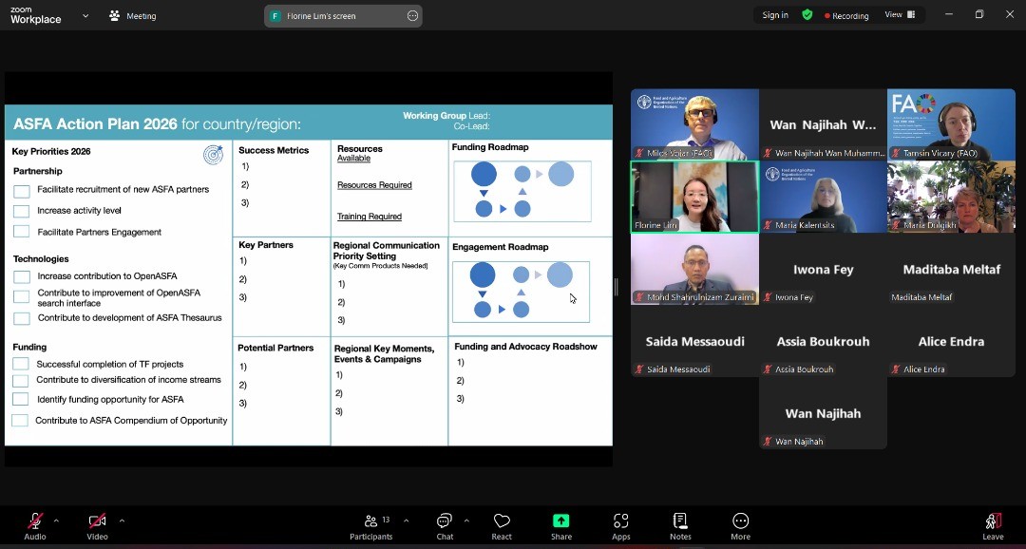Tick the 'Increase contribution to OpenASFA' checkbox
Viewport: 1026px width, 549px height.
(x=22, y=277)
